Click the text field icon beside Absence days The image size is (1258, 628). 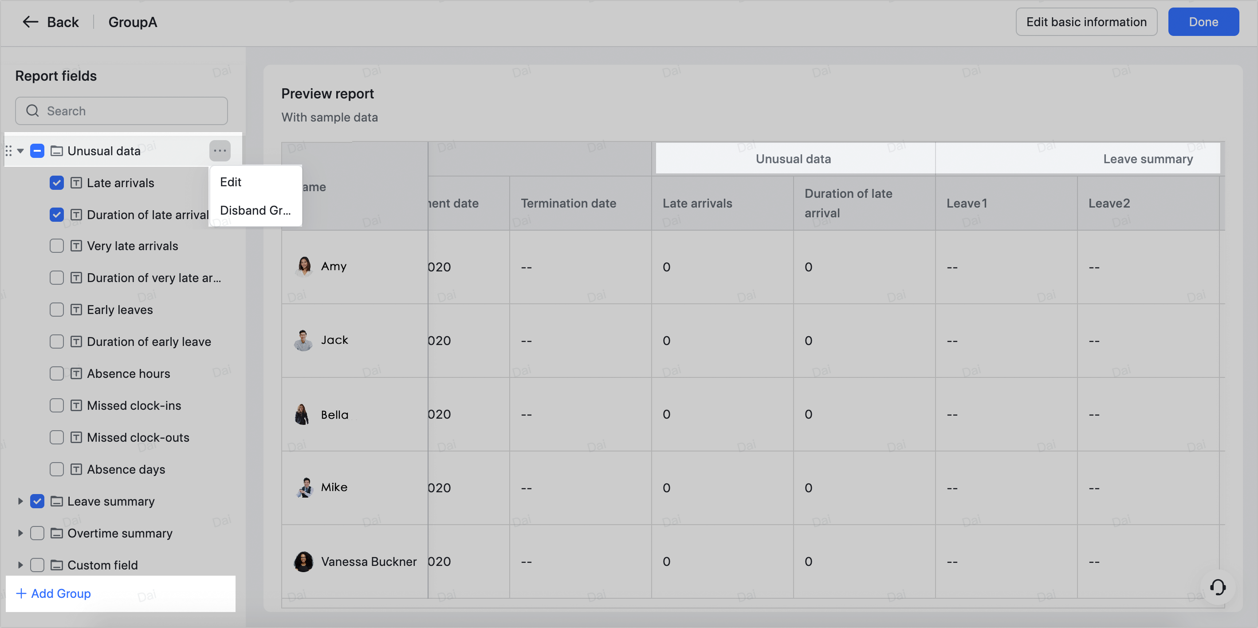76,469
